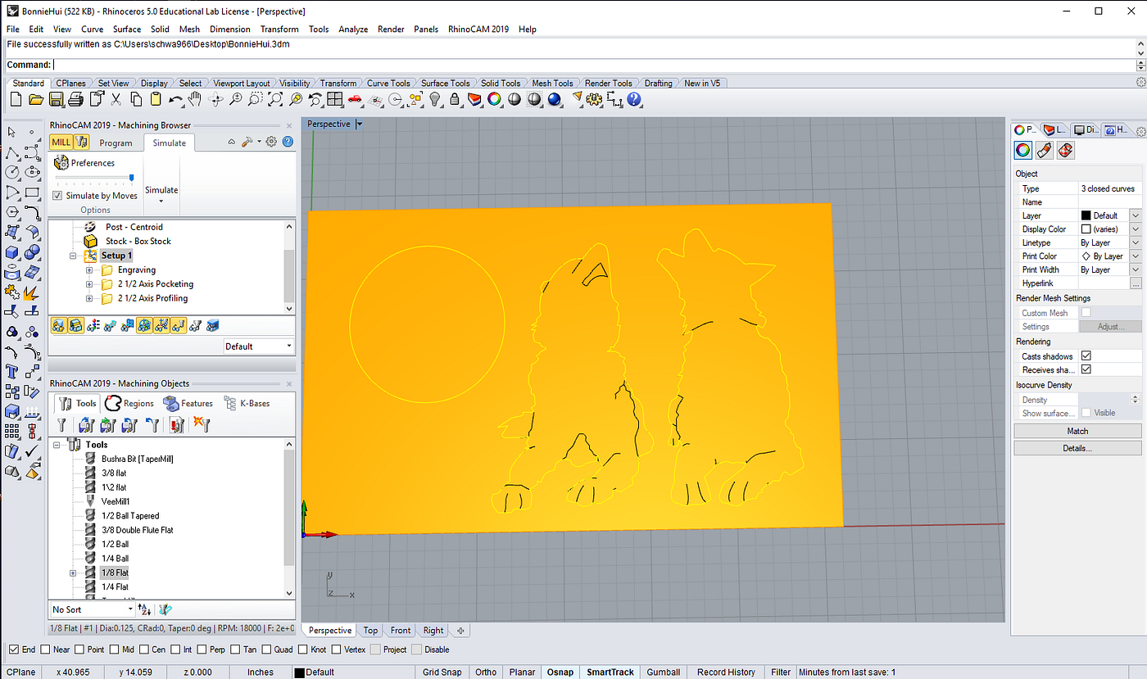Click the Object properties color wheel icon

pyautogui.click(x=1023, y=150)
